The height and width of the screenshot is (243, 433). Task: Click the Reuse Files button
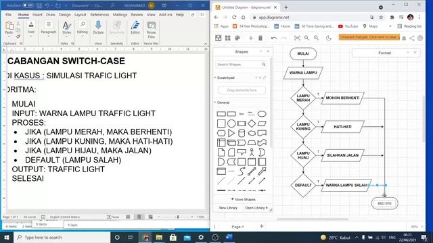pyautogui.click(x=152, y=30)
